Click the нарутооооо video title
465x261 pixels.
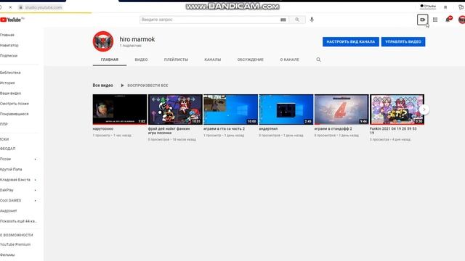point(103,129)
